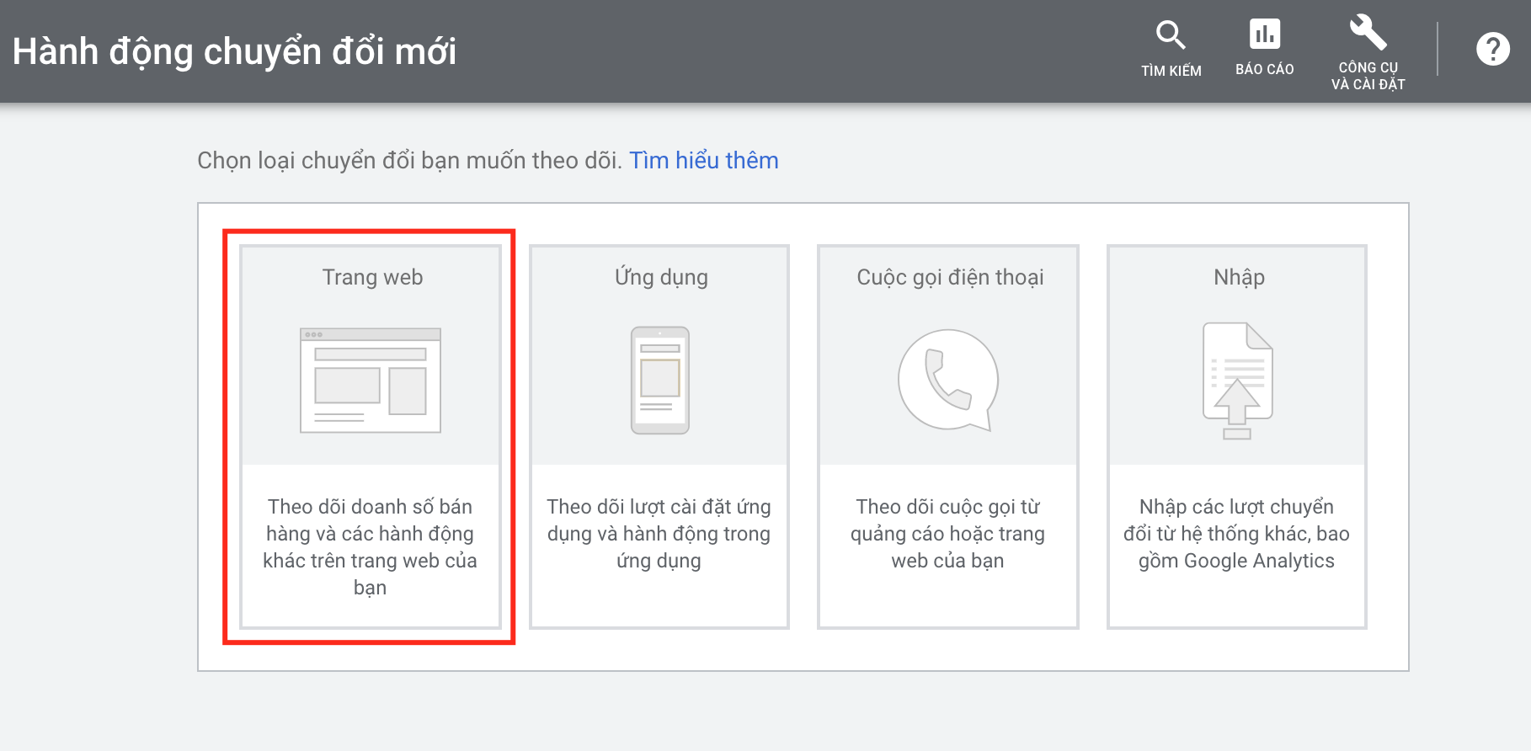Image resolution: width=1531 pixels, height=751 pixels.
Task: Select the "Trang web" card title
Action: (372, 277)
